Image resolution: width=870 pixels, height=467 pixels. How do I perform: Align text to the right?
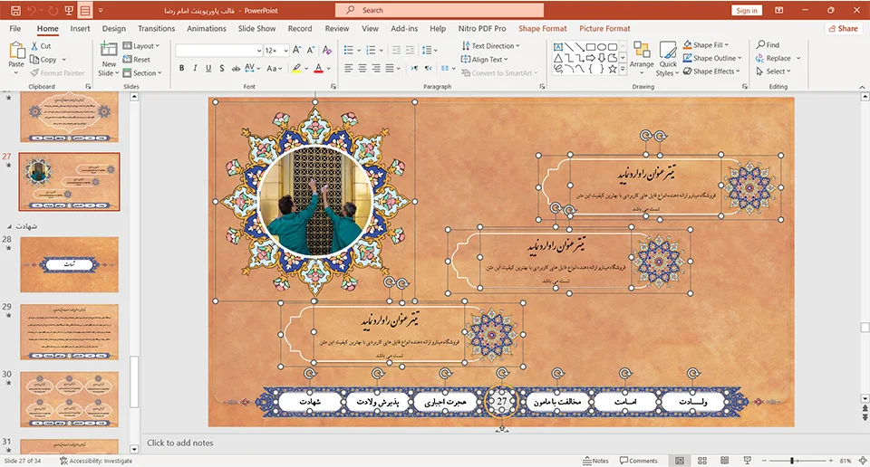[x=376, y=68]
